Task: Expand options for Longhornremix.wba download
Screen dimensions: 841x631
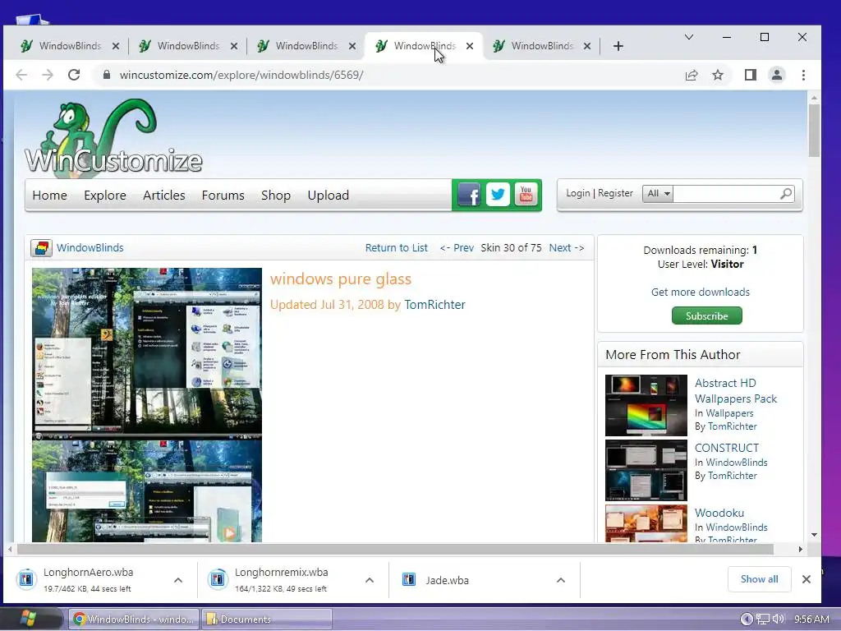Action: (x=370, y=580)
